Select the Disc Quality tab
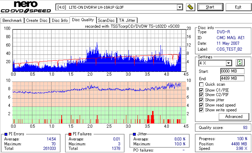 pyautogui.click(x=83, y=20)
